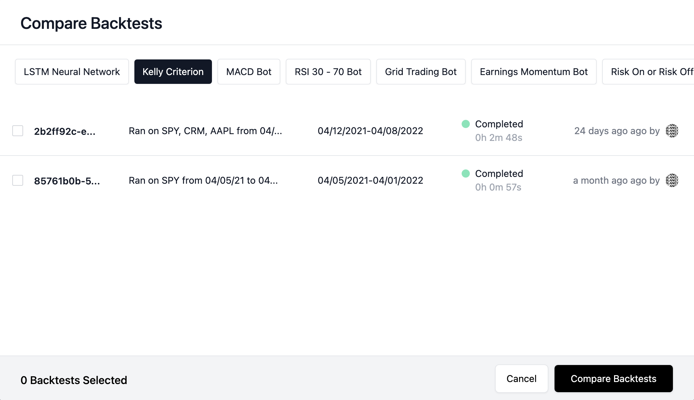Image resolution: width=694 pixels, height=400 pixels.
Task: Click Cancel to dismiss the comparison
Action: (522, 379)
